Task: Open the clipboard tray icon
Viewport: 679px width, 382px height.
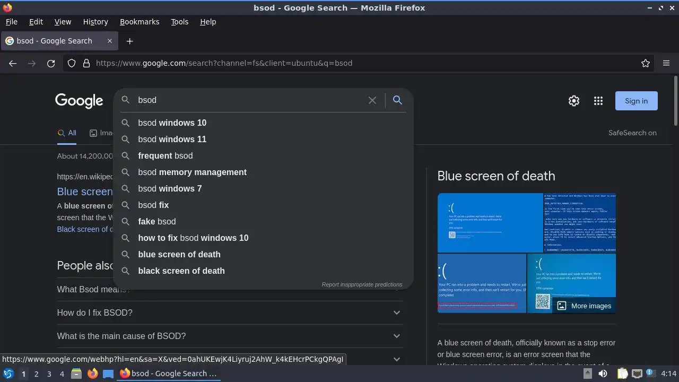Action: point(622,374)
